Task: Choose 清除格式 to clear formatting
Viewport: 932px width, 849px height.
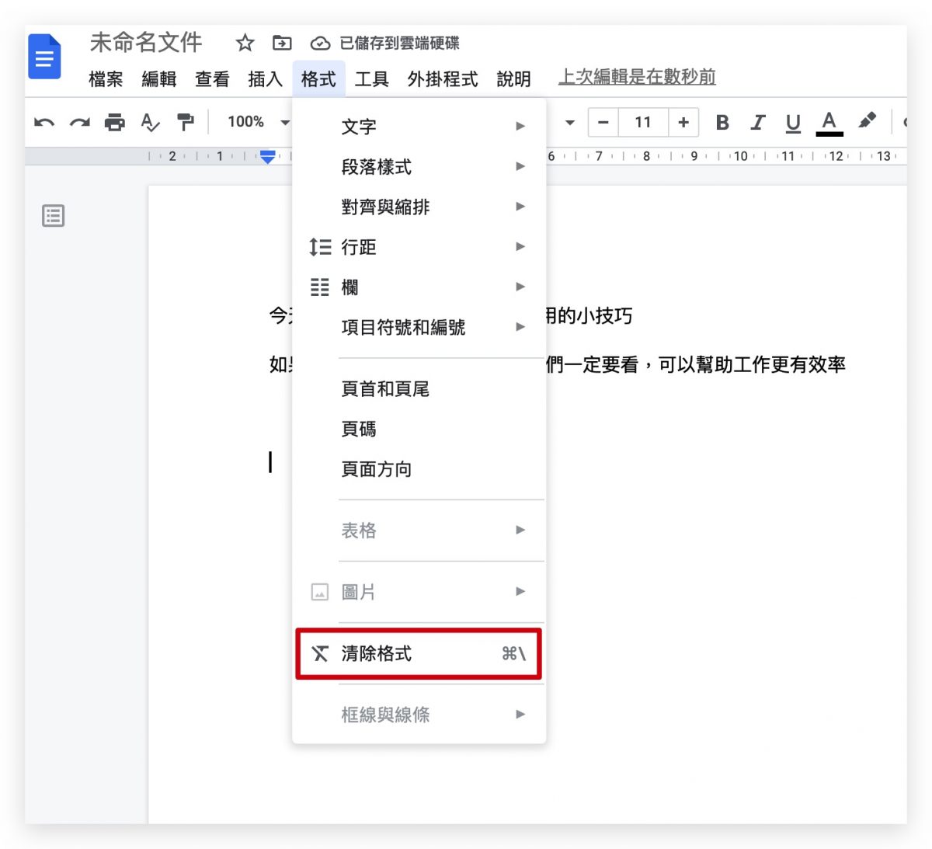Action: coord(419,653)
